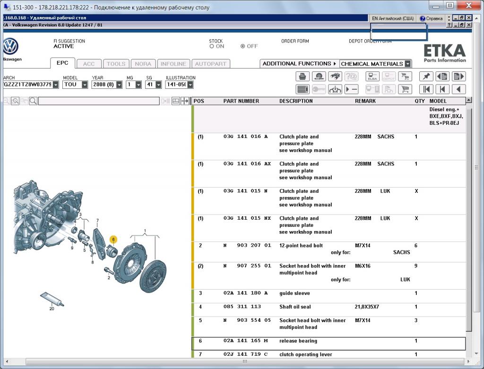Select Shaft oil seal row
The width and height of the screenshot is (484, 369).
328,310
